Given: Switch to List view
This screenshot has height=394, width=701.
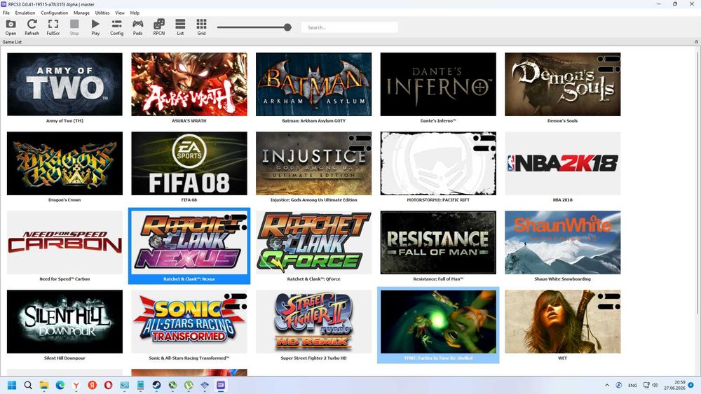Looking at the screenshot, I should (x=180, y=27).
